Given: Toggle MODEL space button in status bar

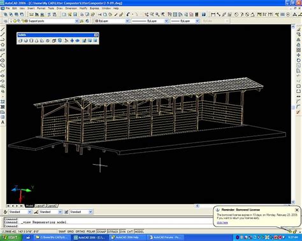Looking at the screenshot, I should tap(139, 231).
